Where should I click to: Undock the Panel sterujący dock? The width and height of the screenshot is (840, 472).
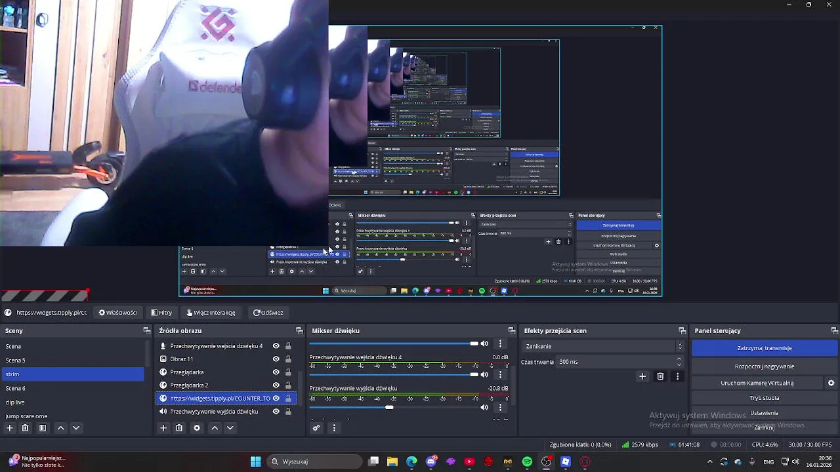pos(834,331)
